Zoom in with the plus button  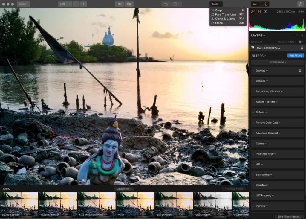coord(84,4)
